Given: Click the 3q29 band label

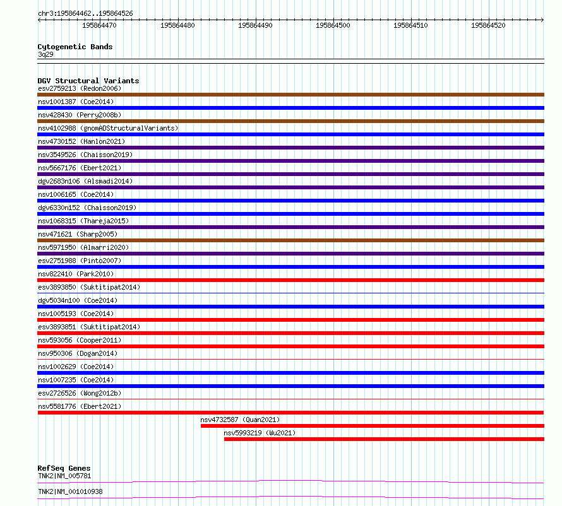Looking at the screenshot, I should (x=45, y=54).
